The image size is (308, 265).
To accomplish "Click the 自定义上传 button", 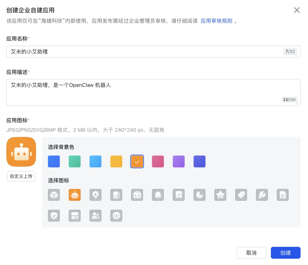I will tap(21, 176).
